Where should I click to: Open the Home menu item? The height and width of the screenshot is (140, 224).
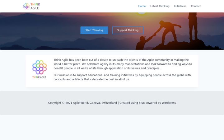[x=142, y=6]
